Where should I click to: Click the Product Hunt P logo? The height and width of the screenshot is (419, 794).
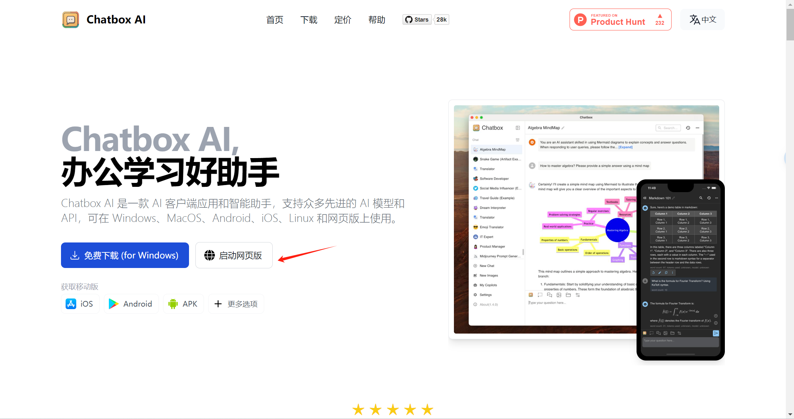[x=581, y=19]
